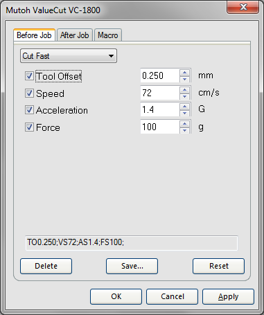264x315 pixels.
Task: Click the Delete button
Action: pos(46,266)
